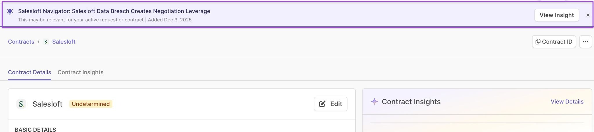Click the Undetermined status badge
Image resolution: width=594 pixels, height=132 pixels.
coord(90,104)
